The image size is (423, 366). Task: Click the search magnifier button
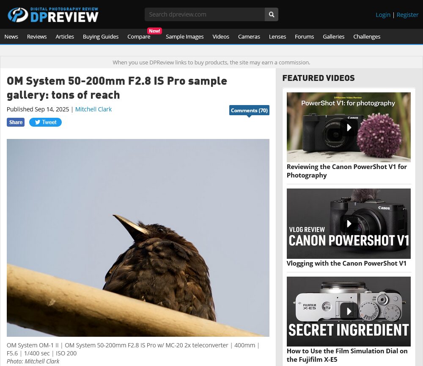click(x=272, y=14)
